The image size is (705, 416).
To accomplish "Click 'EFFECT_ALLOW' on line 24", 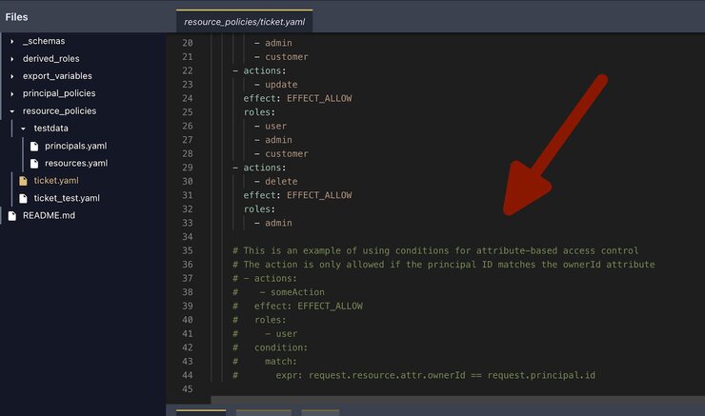I will pyautogui.click(x=319, y=98).
